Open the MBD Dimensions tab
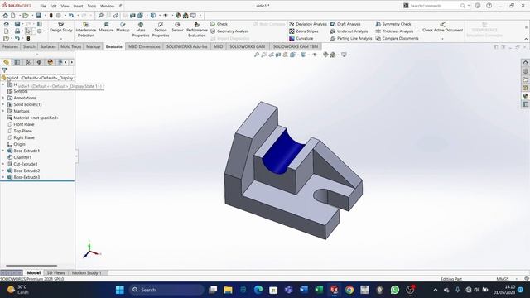This screenshot has width=530, height=298. tap(144, 46)
